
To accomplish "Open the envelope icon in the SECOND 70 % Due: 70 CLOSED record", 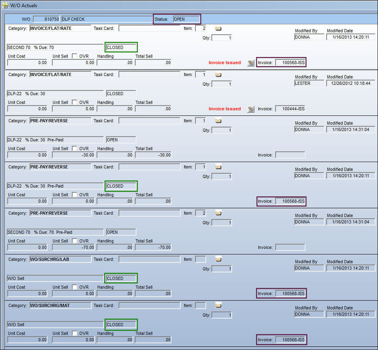I will (x=218, y=28).
